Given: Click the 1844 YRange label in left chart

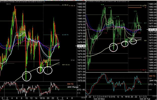Looking at the screenshot, I should coord(73,87).
